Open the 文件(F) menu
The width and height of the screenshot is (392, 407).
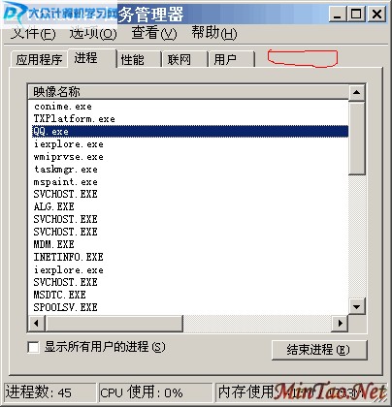(33, 33)
